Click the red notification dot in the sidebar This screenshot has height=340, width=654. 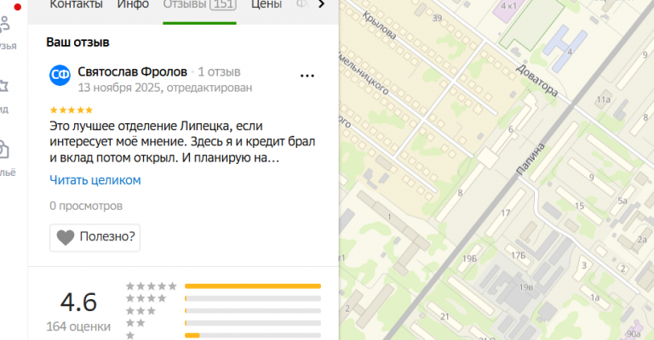click(x=18, y=7)
